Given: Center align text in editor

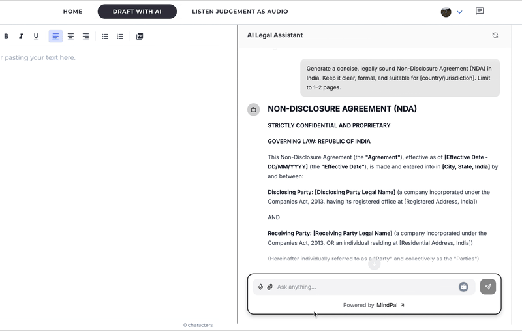Looking at the screenshot, I should coord(70,36).
